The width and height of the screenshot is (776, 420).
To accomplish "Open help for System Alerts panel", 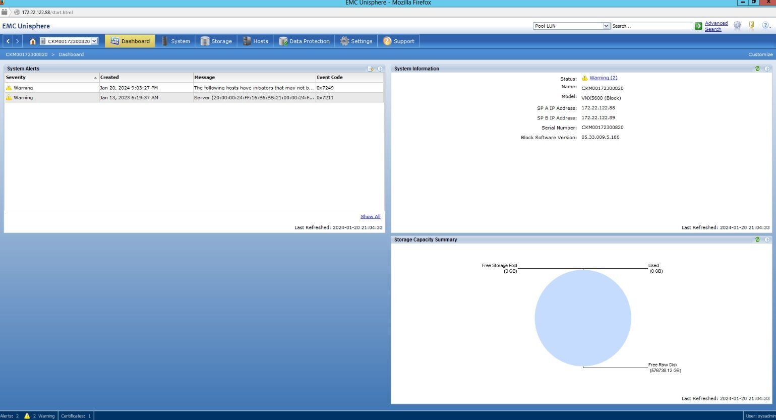I will coord(380,69).
